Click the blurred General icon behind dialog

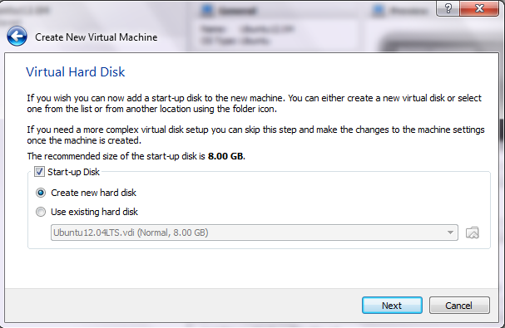(x=207, y=10)
